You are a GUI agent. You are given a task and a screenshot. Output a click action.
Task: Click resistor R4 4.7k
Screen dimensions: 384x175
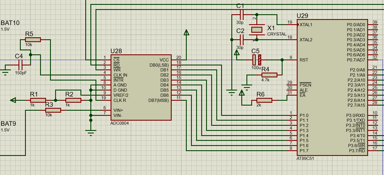pos(269,75)
